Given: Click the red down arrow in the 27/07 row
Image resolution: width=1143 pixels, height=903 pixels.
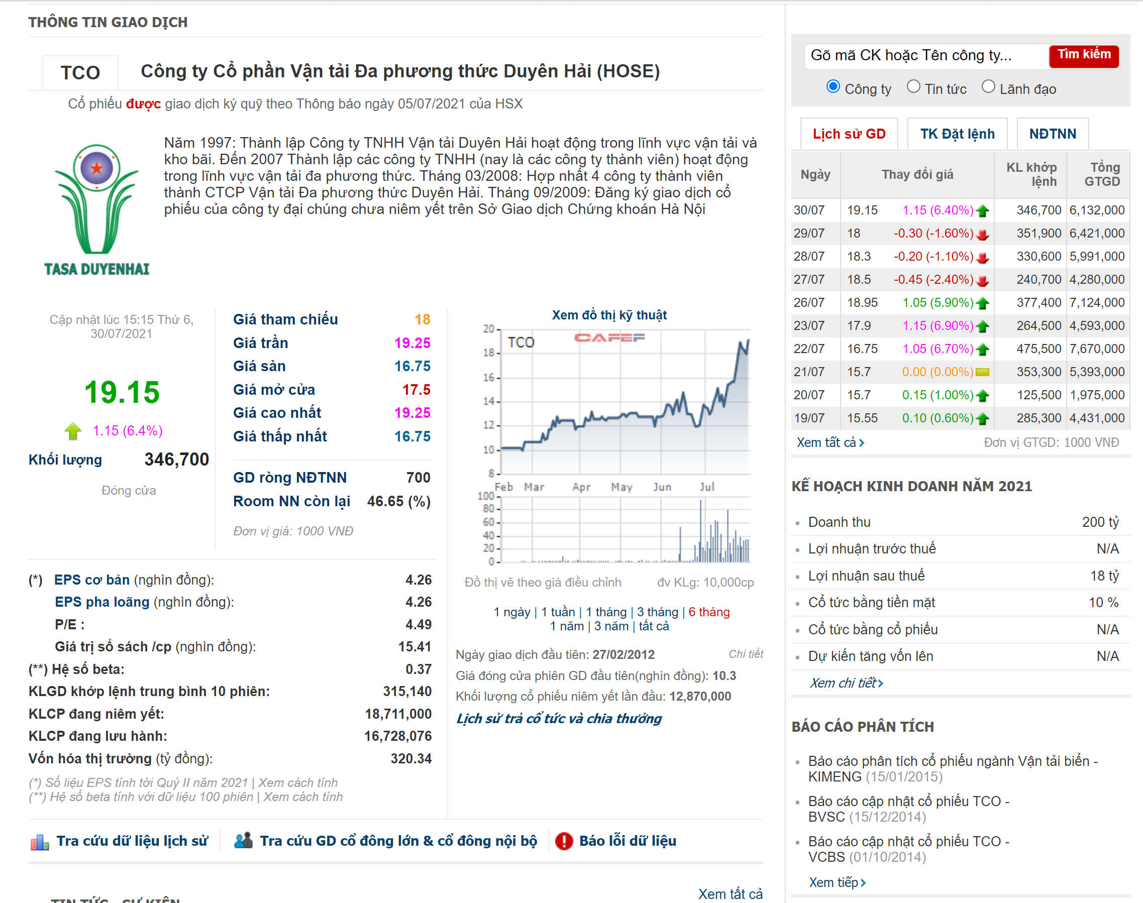Looking at the screenshot, I should coord(983,281).
